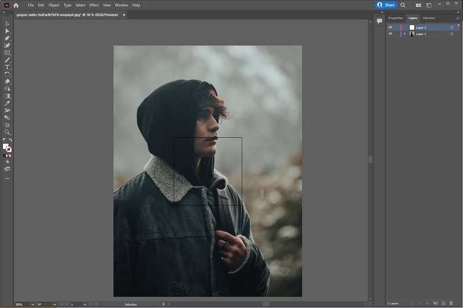463x308 pixels.
Task: Close the gaspar-zaldo document tab
Action: tap(124, 15)
